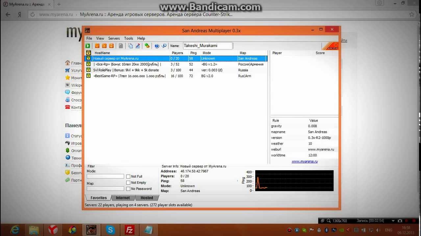Open Skype from the taskbar
Viewport: 421px width, 236px height.
point(110,230)
